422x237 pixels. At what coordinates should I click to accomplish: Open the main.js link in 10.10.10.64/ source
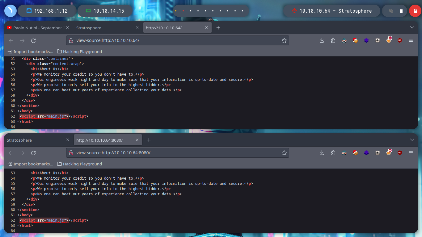tap(56, 116)
